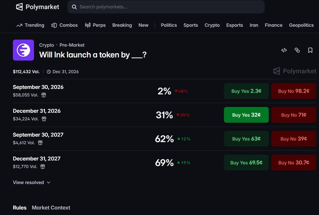Viewport: 319px width, 215px height.
Task: Select the Crypto category in navigation
Action: (212, 25)
